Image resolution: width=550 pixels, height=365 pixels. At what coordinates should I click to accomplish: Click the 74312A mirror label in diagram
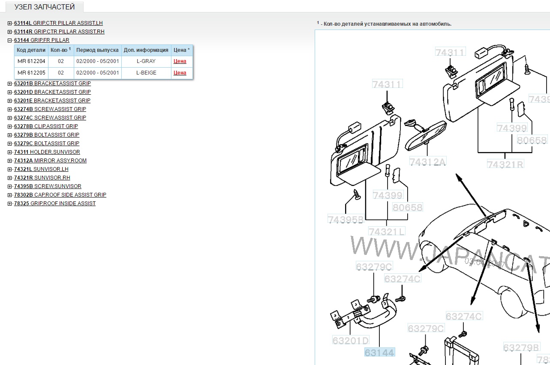[427, 162]
